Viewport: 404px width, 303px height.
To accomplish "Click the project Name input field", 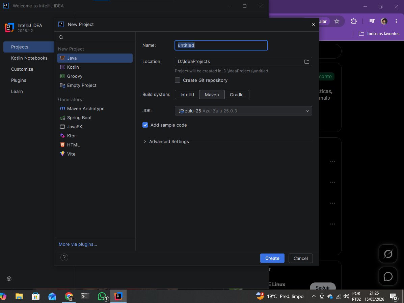I will point(221,45).
